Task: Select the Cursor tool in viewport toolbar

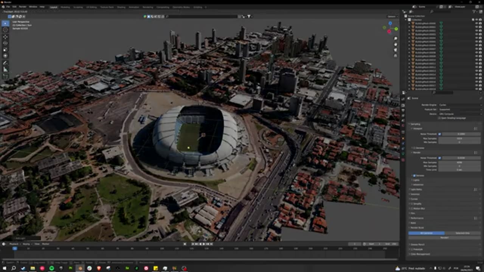Action: tap(5, 30)
